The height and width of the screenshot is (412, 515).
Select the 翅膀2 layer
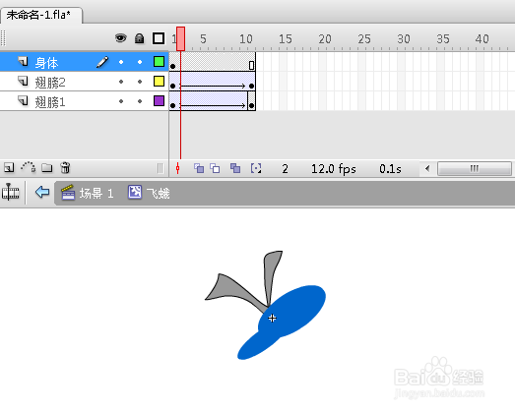(84, 82)
